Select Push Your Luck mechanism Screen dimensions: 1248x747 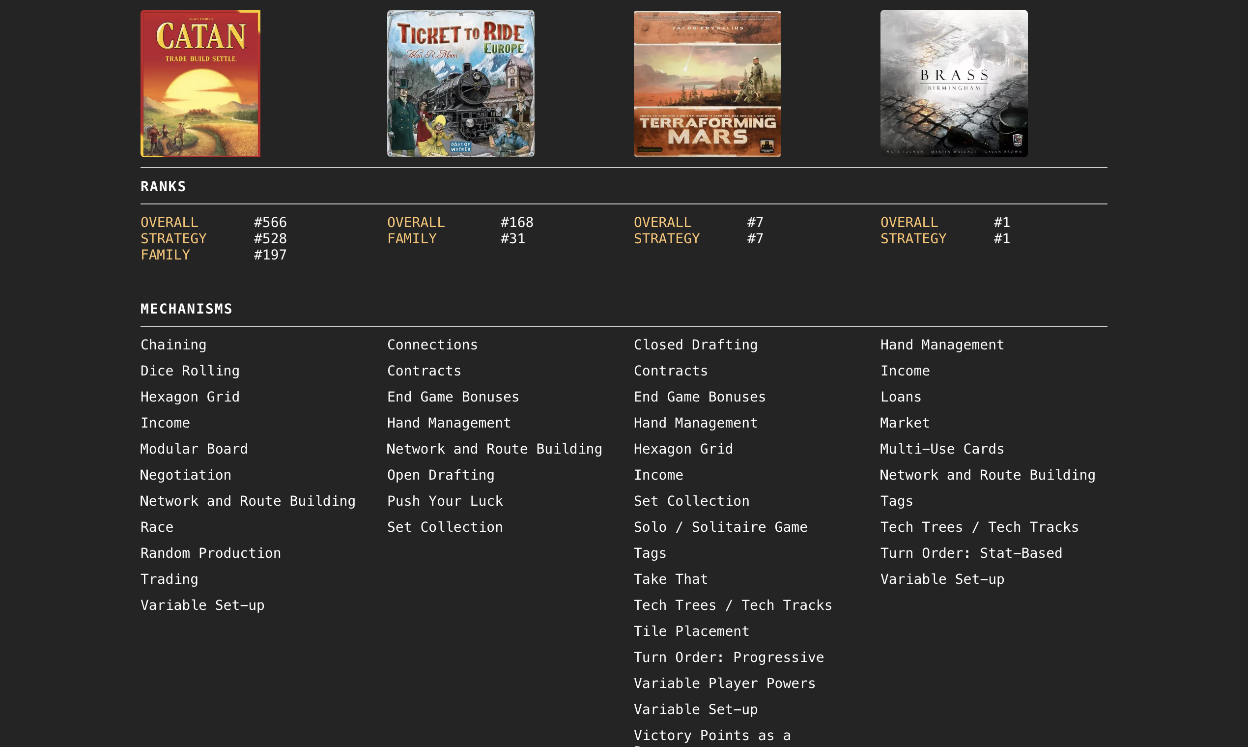coord(445,501)
